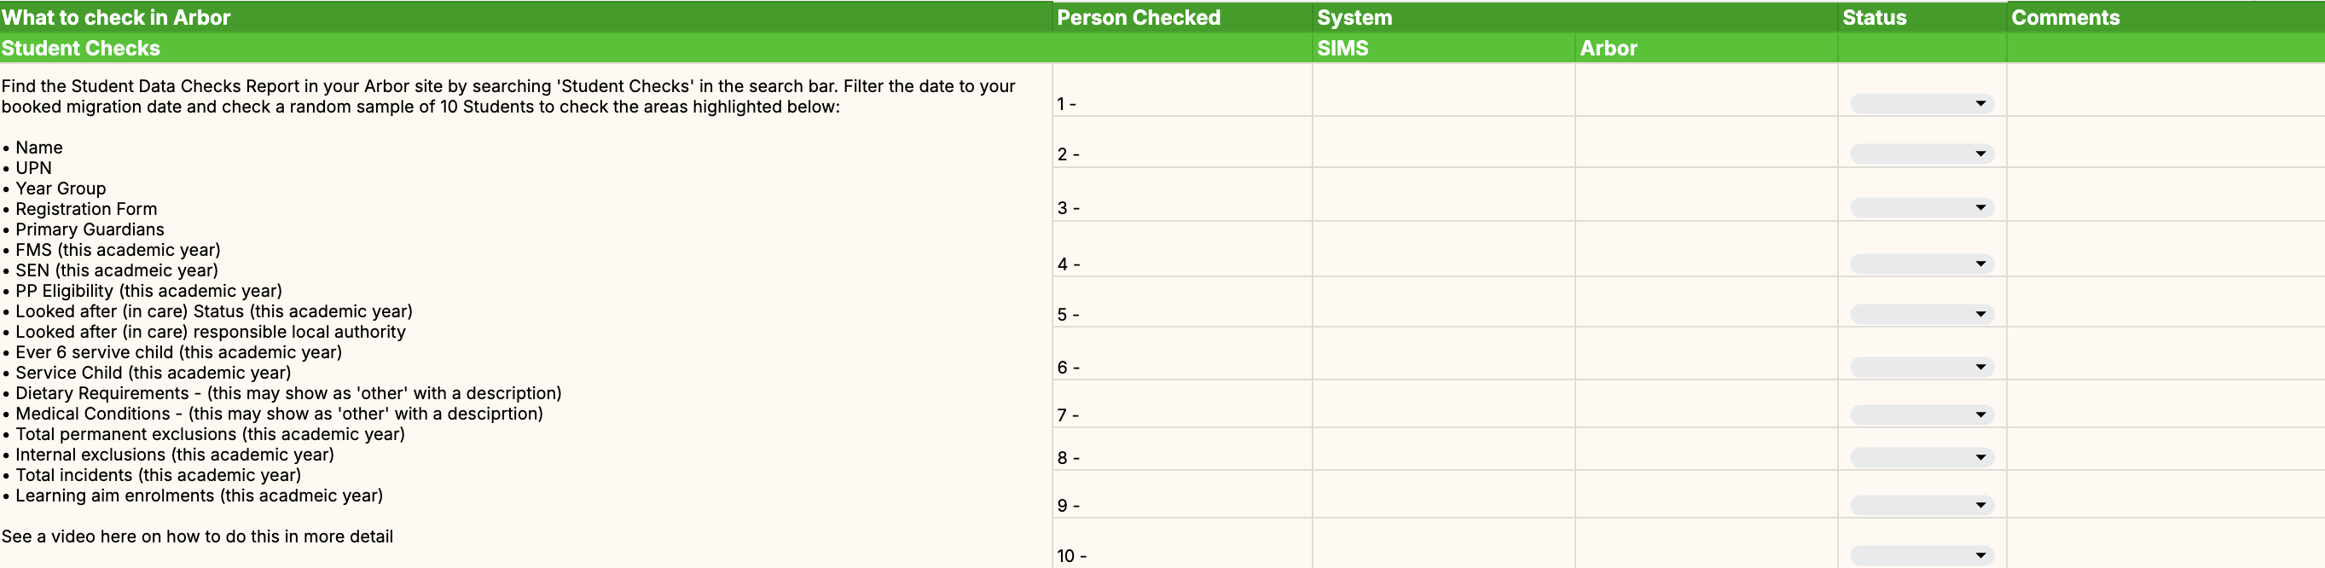This screenshot has height=568, width=2325.
Task: Click the 'See a video here' text
Action: (x=197, y=536)
